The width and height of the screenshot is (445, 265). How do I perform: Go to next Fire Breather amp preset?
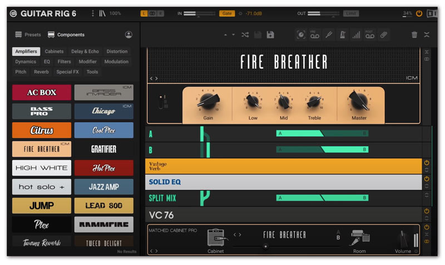(156, 78)
